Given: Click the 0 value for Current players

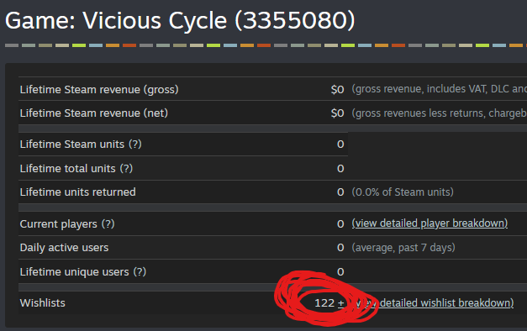Looking at the screenshot, I should (340, 223).
